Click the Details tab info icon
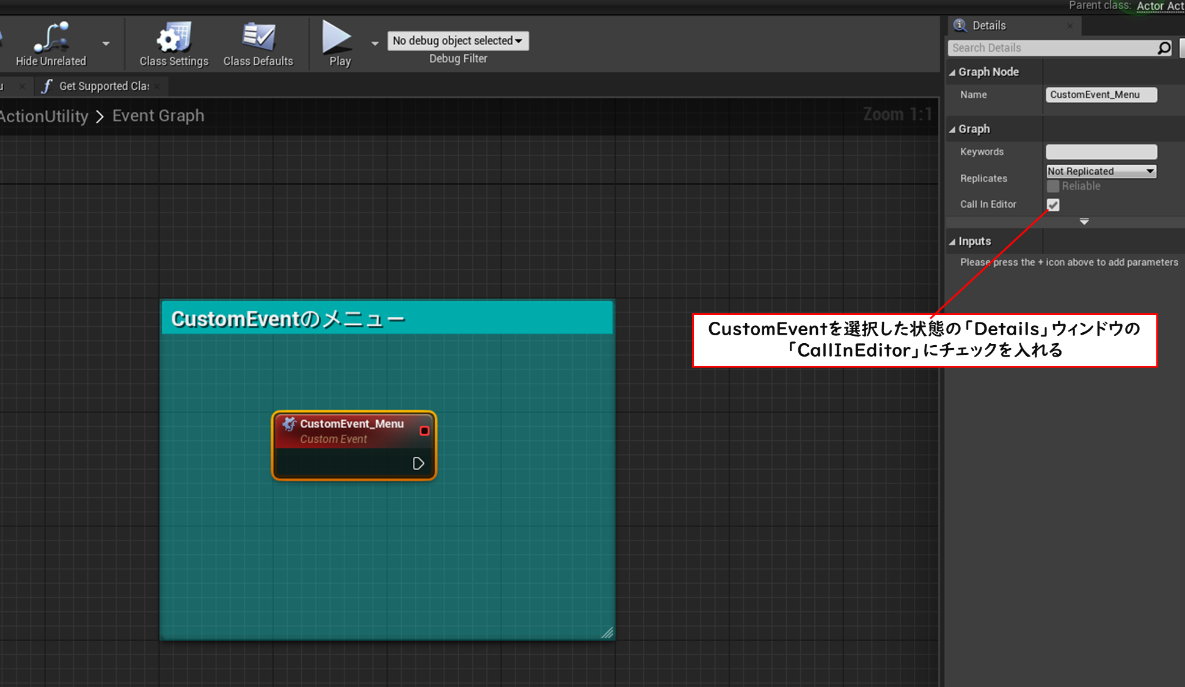Image resolution: width=1185 pixels, height=687 pixels. click(960, 25)
